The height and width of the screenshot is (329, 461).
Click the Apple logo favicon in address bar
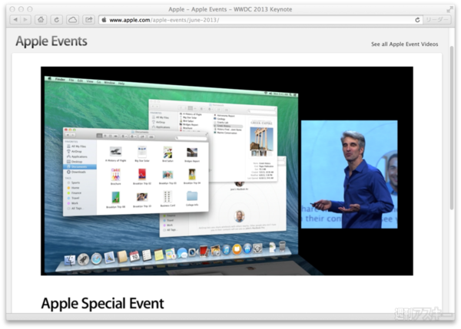104,20
